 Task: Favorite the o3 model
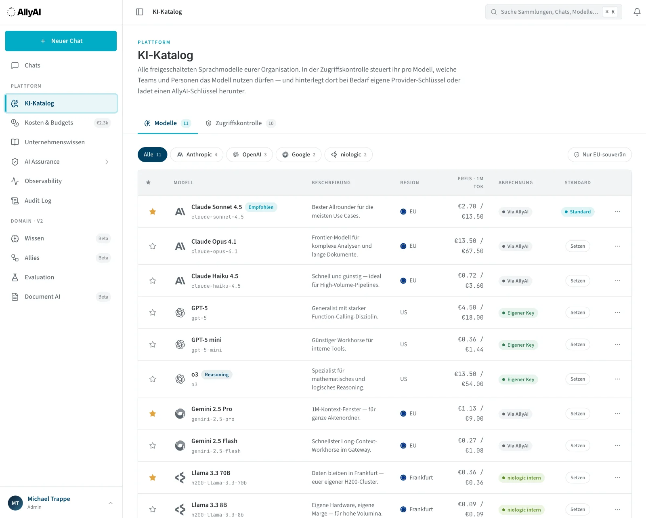tap(153, 379)
